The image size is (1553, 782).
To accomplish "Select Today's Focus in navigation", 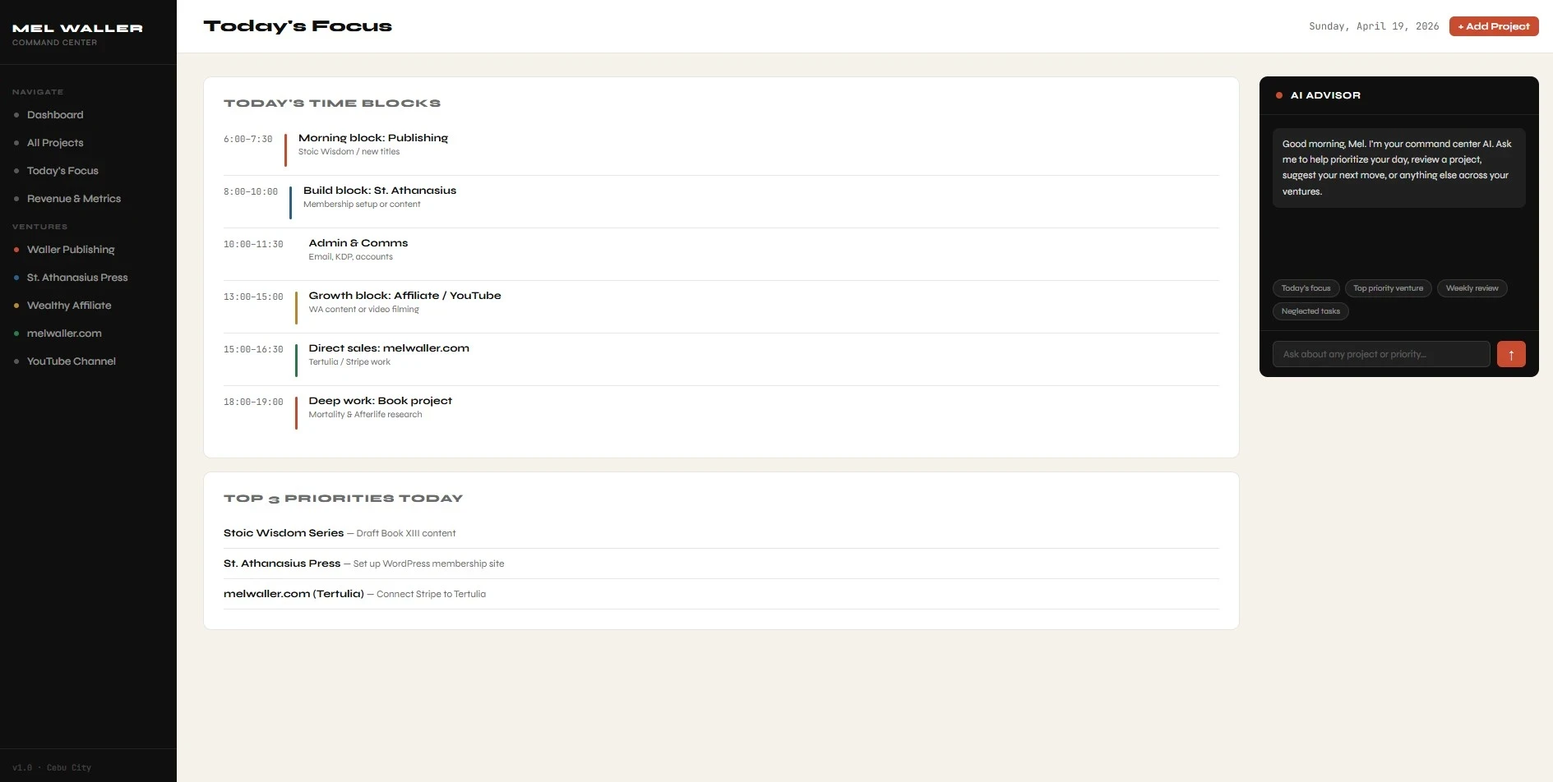I will click(x=62, y=171).
